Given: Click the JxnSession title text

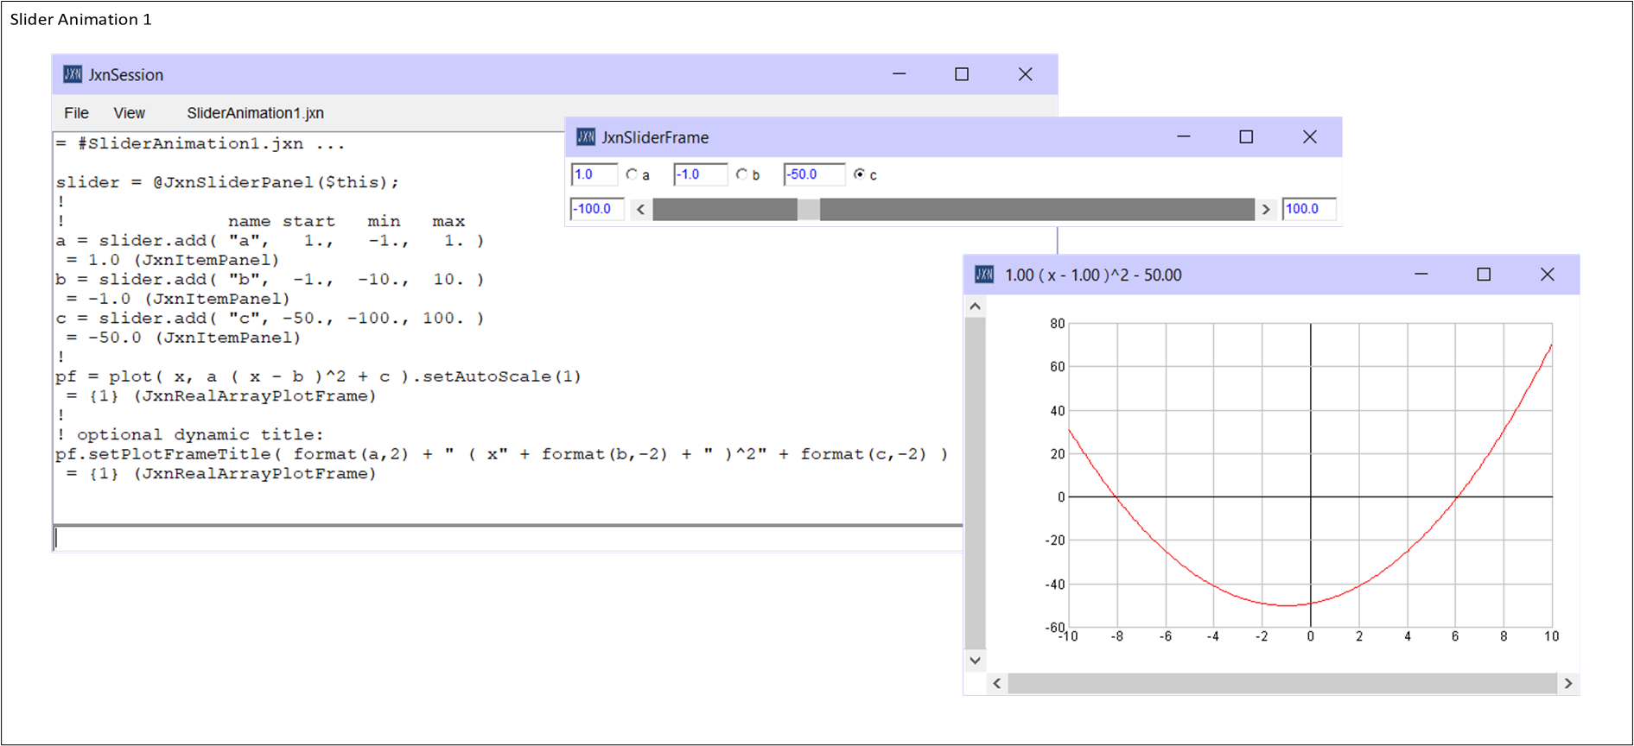Looking at the screenshot, I should (x=125, y=75).
